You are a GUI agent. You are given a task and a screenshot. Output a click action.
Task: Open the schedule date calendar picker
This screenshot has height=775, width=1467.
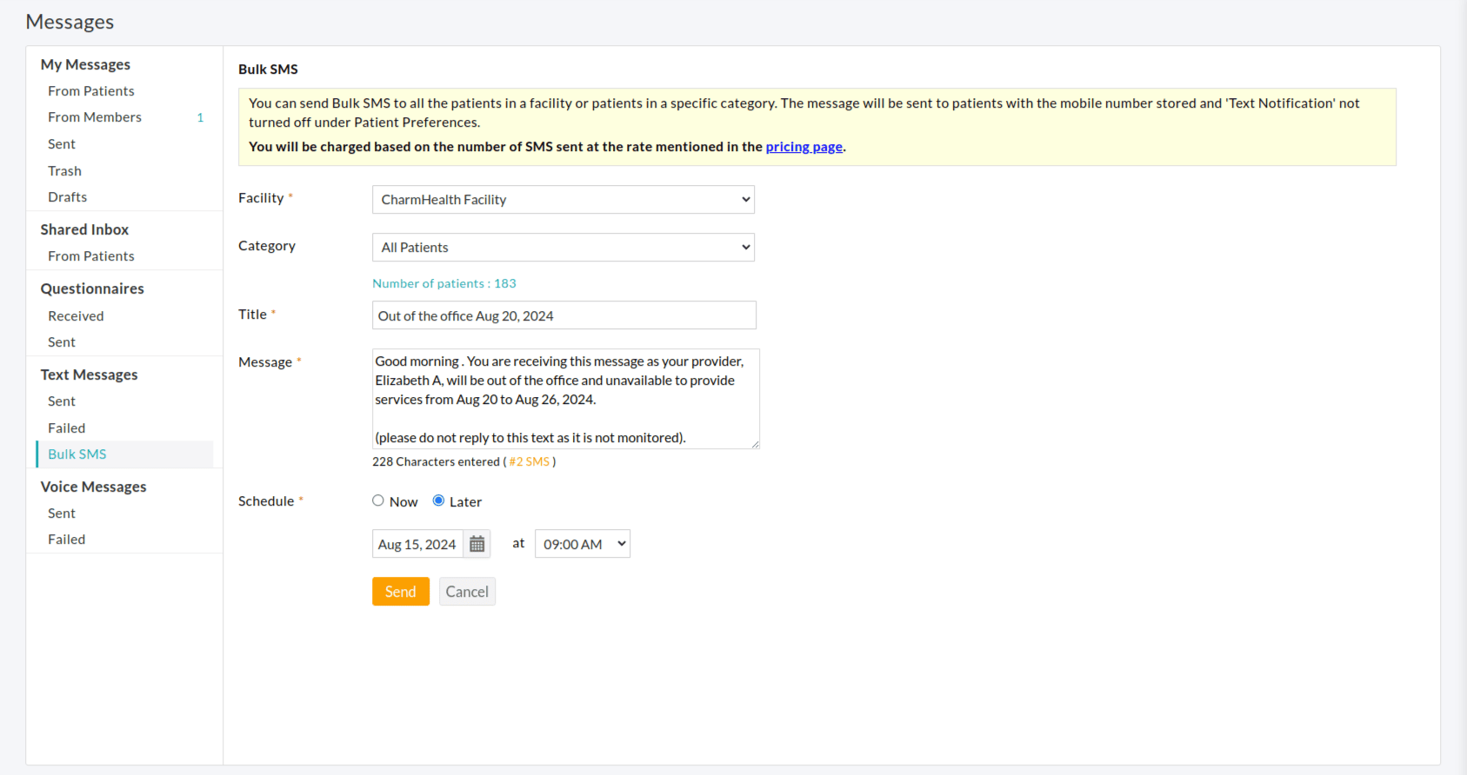point(477,544)
